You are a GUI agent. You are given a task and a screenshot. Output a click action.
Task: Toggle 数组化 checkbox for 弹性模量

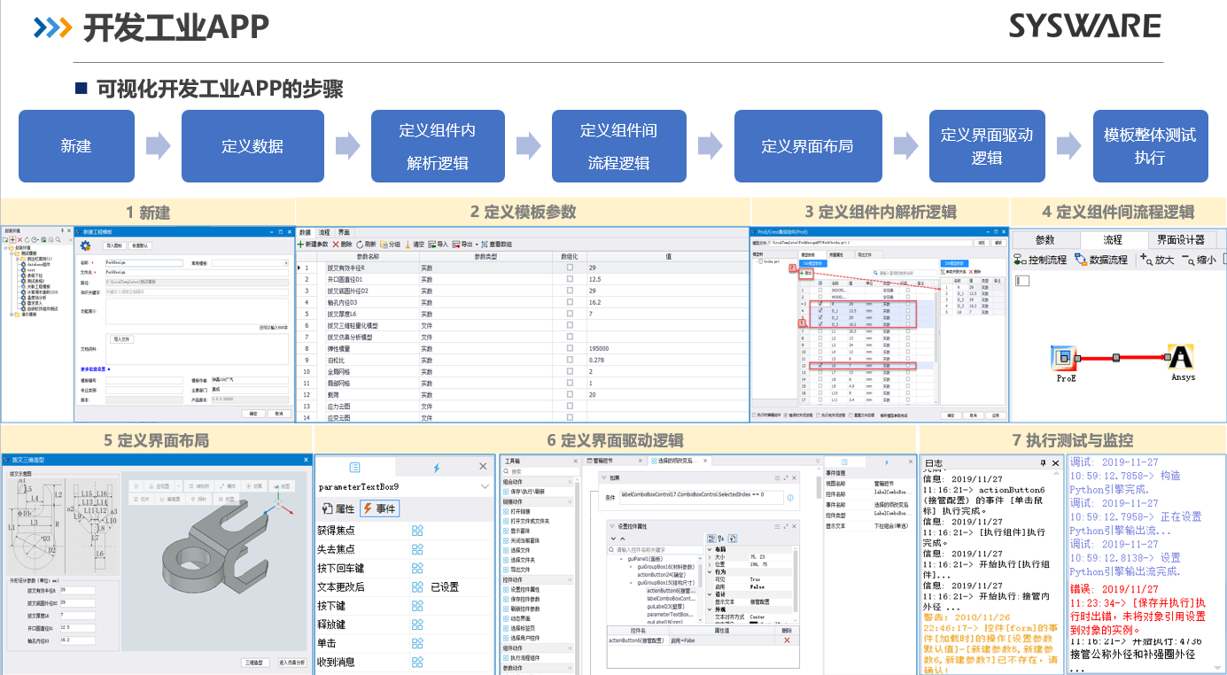click(569, 348)
